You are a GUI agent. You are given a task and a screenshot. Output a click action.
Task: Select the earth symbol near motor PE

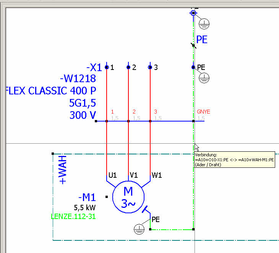pyautogui.click(x=139, y=229)
